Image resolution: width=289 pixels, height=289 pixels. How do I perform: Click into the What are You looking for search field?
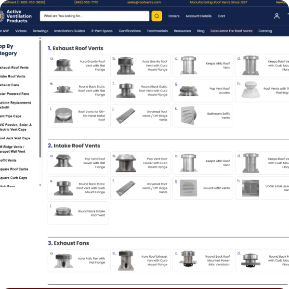point(94,16)
